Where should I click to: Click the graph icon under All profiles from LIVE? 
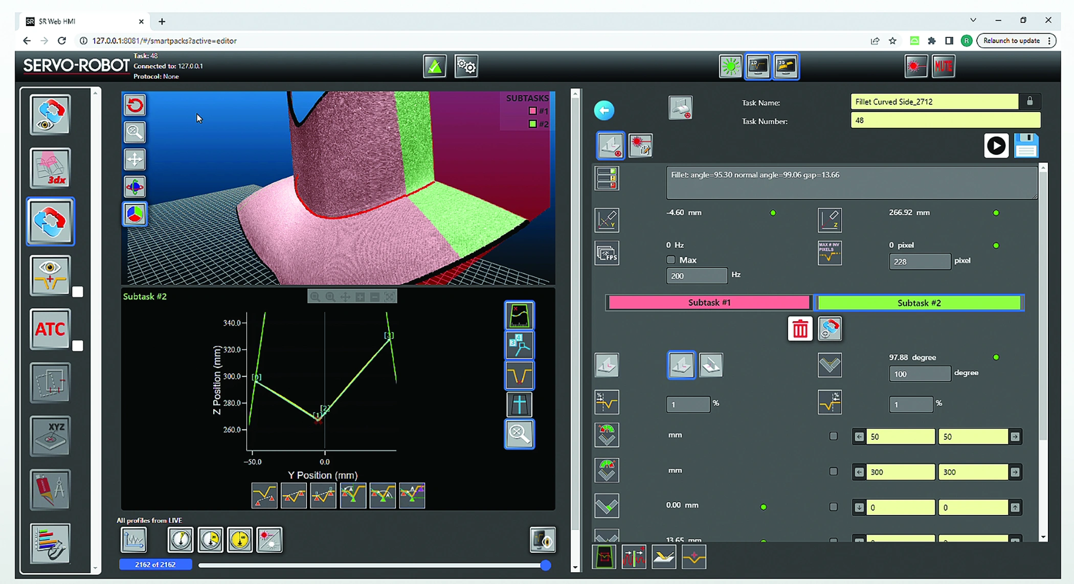[x=134, y=540]
